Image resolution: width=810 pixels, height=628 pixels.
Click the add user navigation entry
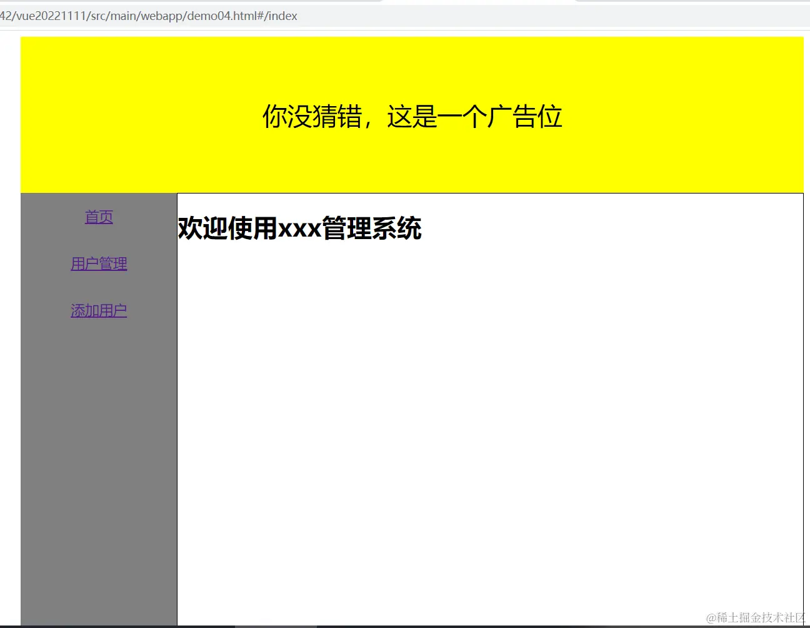pyautogui.click(x=99, y=310)
